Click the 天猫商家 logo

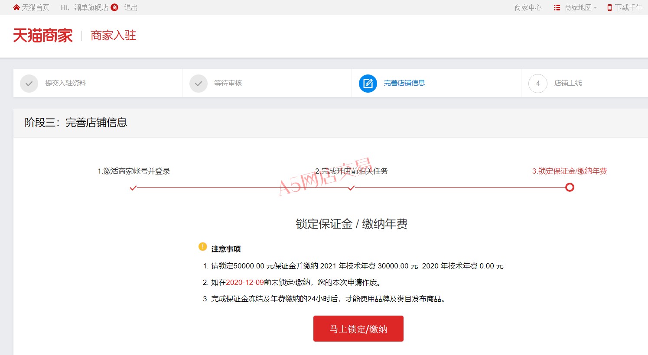click(x=43, y=35)
